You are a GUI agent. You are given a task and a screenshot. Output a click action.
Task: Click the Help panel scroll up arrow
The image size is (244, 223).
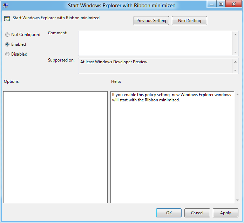(237, 94)
